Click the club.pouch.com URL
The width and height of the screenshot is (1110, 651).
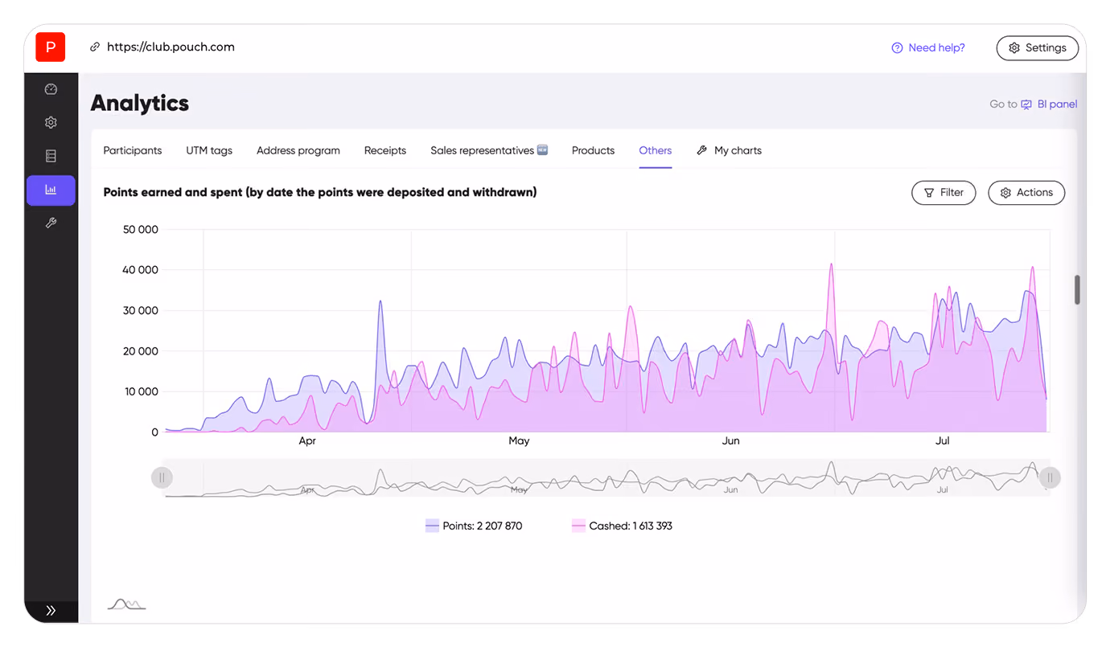(171, 47)
